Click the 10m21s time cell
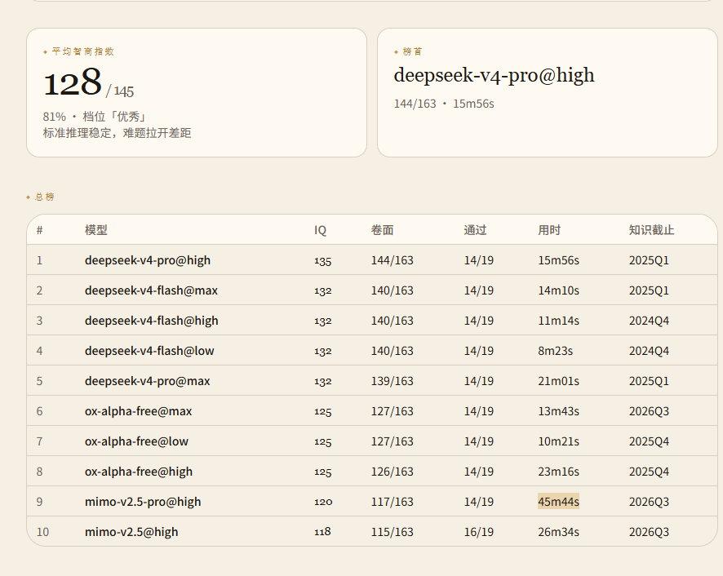This screenshot has width=723, height=576. pos(558,441)
